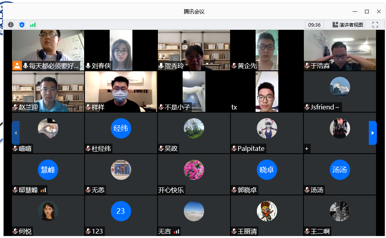The width and height of the screenshot is (386, 238).
Task: Click 无言's red signal strength indicator
Action: tap(177, 231)
